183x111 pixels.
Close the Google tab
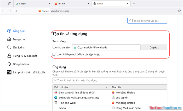tap(50, 4)
